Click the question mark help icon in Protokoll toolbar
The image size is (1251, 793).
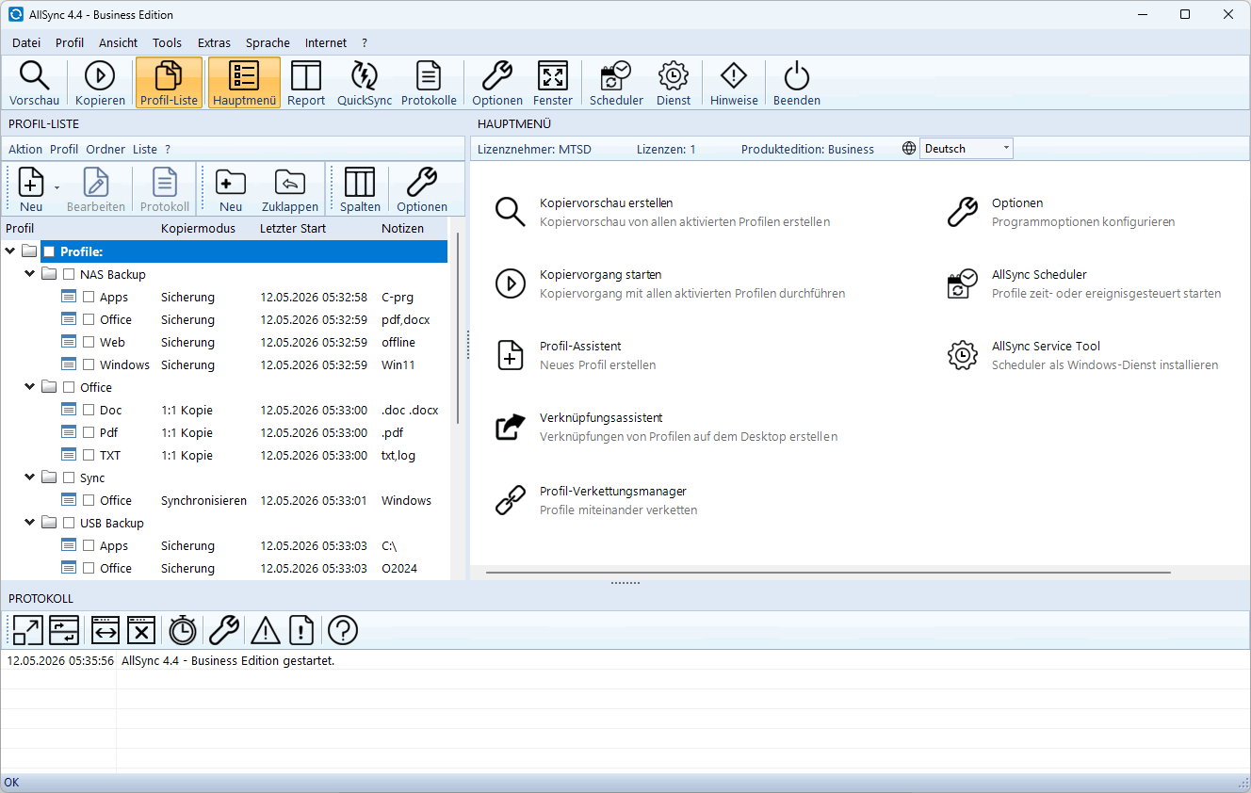(x=343, y=630)
